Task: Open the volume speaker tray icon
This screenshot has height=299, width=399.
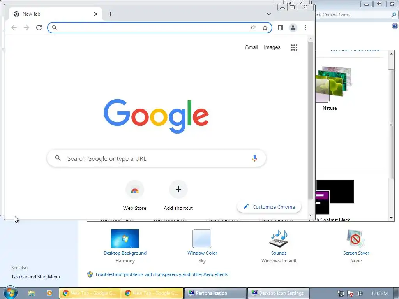Action: tap(359, 294)
